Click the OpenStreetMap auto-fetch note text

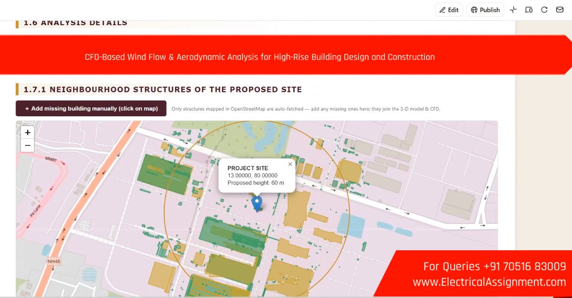[305, 109]
